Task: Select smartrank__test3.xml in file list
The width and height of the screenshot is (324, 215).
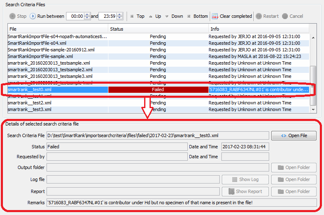Action: click(29, 109)
